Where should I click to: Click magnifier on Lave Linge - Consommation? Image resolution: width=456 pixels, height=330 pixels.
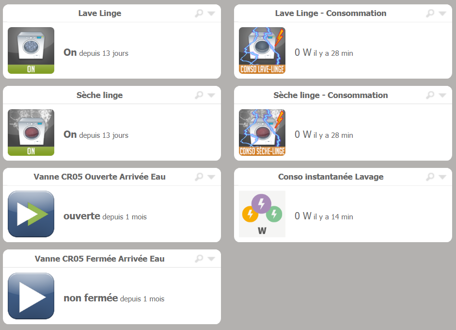tap(430, 14)
